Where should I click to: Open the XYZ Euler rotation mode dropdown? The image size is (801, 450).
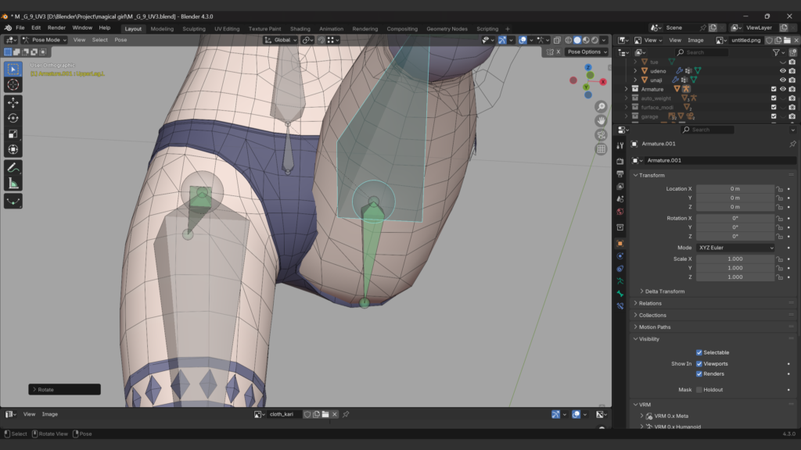tap(735, 248)
